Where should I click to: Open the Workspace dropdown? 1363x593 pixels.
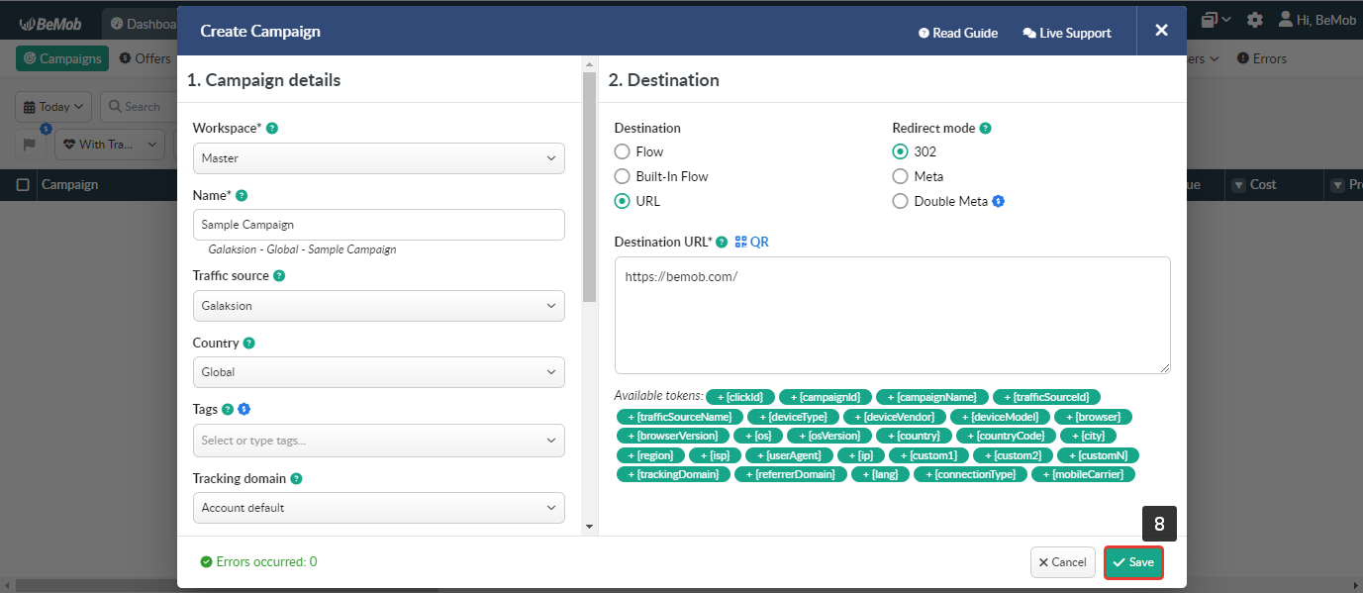378,158
